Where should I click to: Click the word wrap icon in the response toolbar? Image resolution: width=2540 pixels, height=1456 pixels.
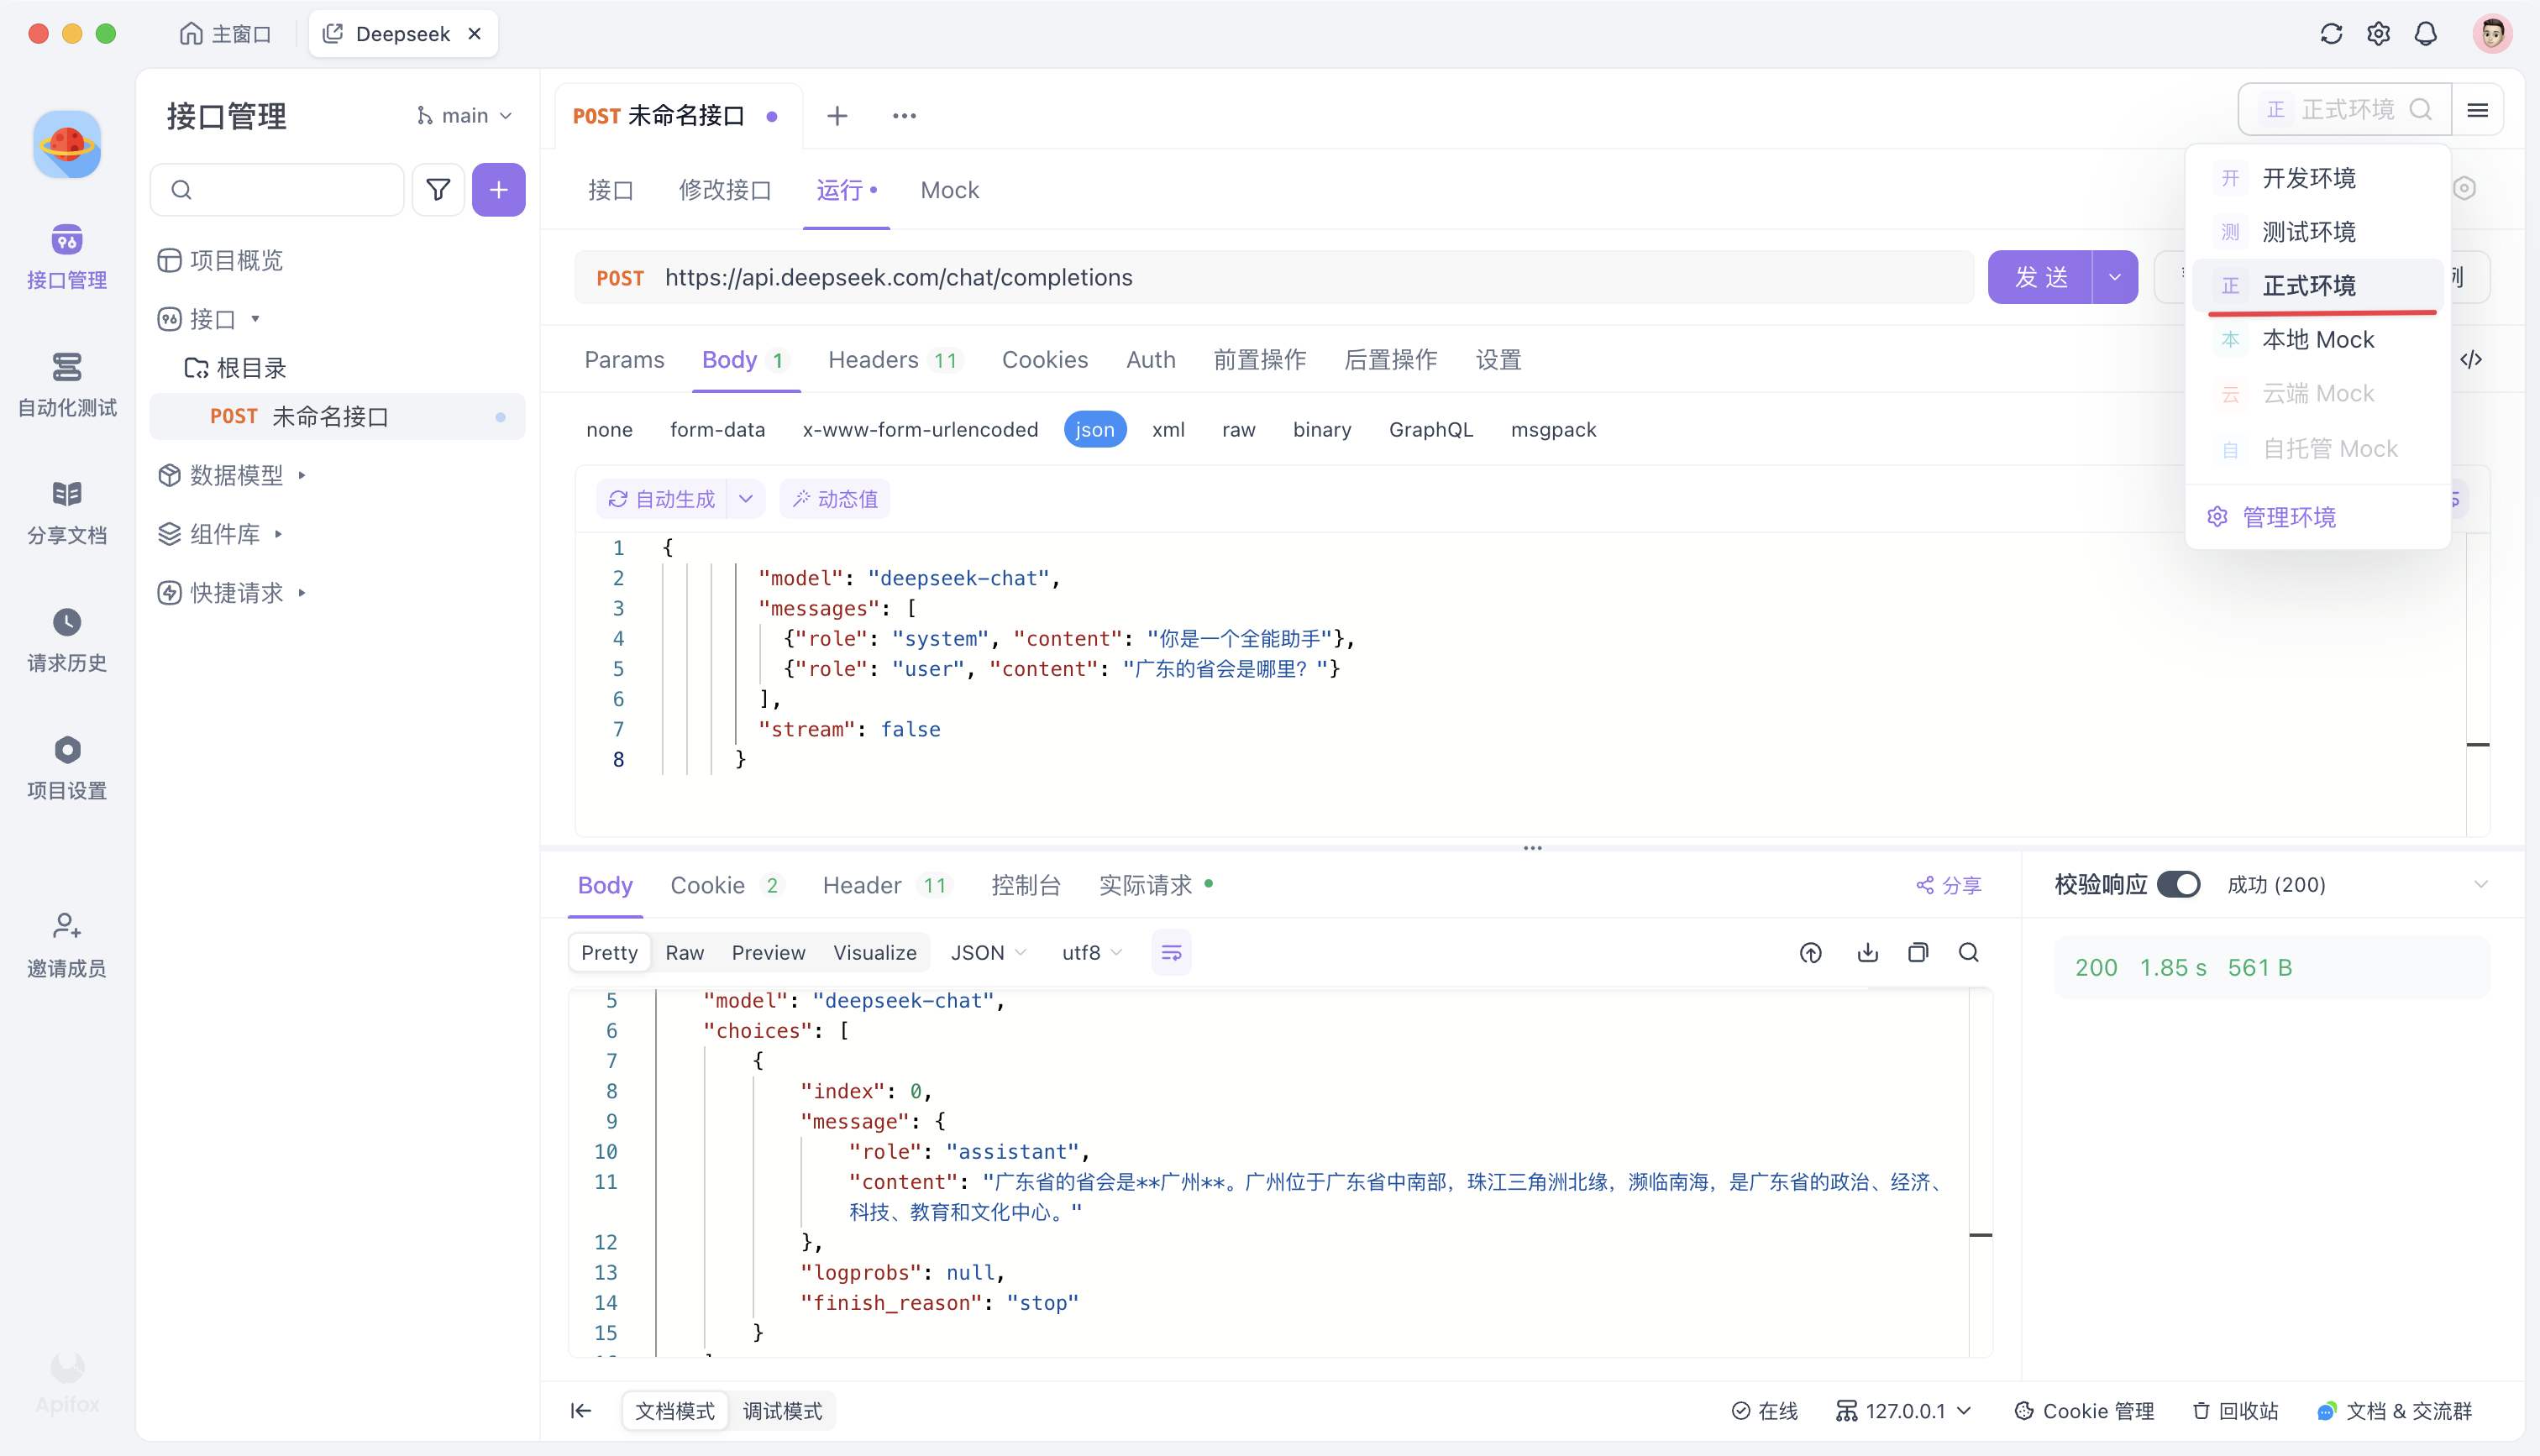pos(1171,952)
